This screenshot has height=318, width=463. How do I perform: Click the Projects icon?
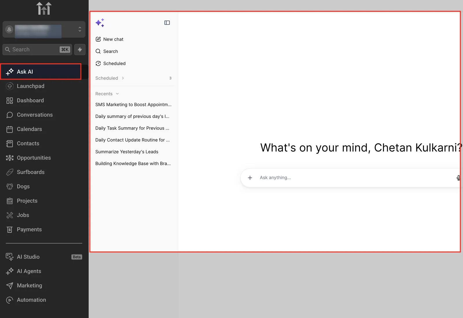[x=10, y=201]
